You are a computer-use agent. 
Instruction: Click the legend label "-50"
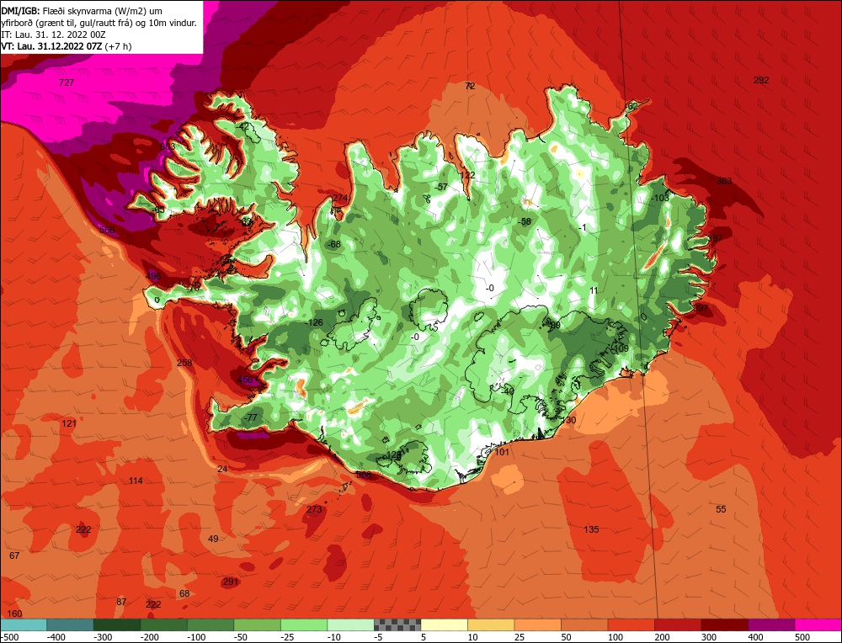pyautogui.click(x=241, y=637)
